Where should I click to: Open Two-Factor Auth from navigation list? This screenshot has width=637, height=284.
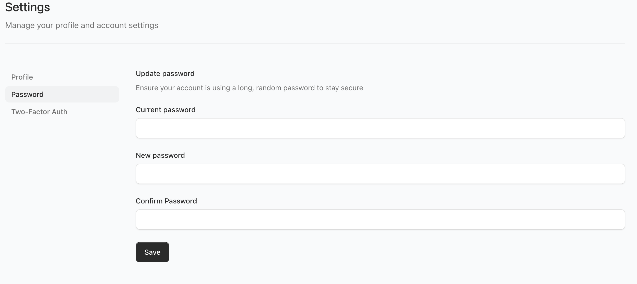tap(39, 111)
